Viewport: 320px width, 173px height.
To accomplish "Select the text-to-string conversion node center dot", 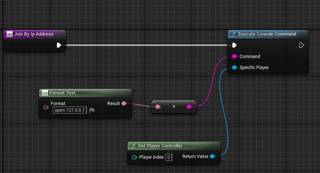I will click(174, 106).
